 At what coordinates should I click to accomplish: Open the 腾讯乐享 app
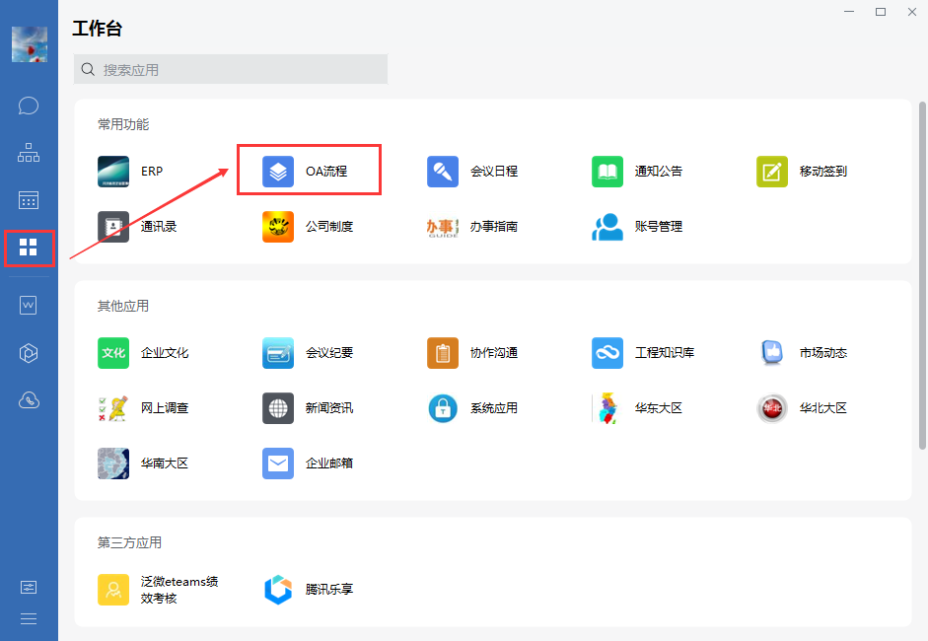pos(278,590)
